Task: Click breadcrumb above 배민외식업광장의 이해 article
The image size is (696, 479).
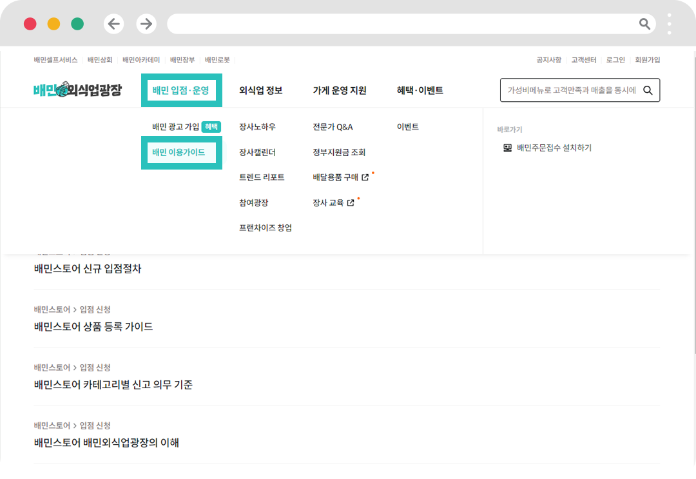Action: coord(72,425)
